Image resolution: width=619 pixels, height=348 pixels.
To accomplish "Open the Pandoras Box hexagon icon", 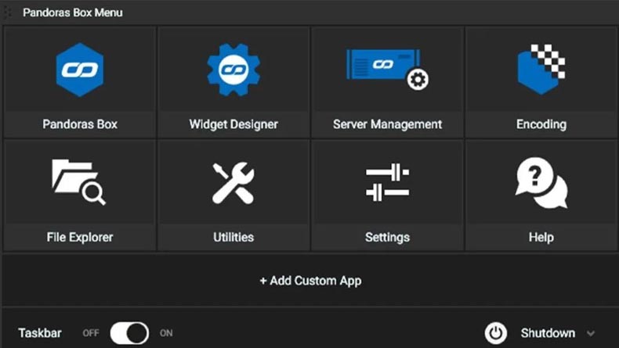I will pyautogui.click(x=80, y=70).
